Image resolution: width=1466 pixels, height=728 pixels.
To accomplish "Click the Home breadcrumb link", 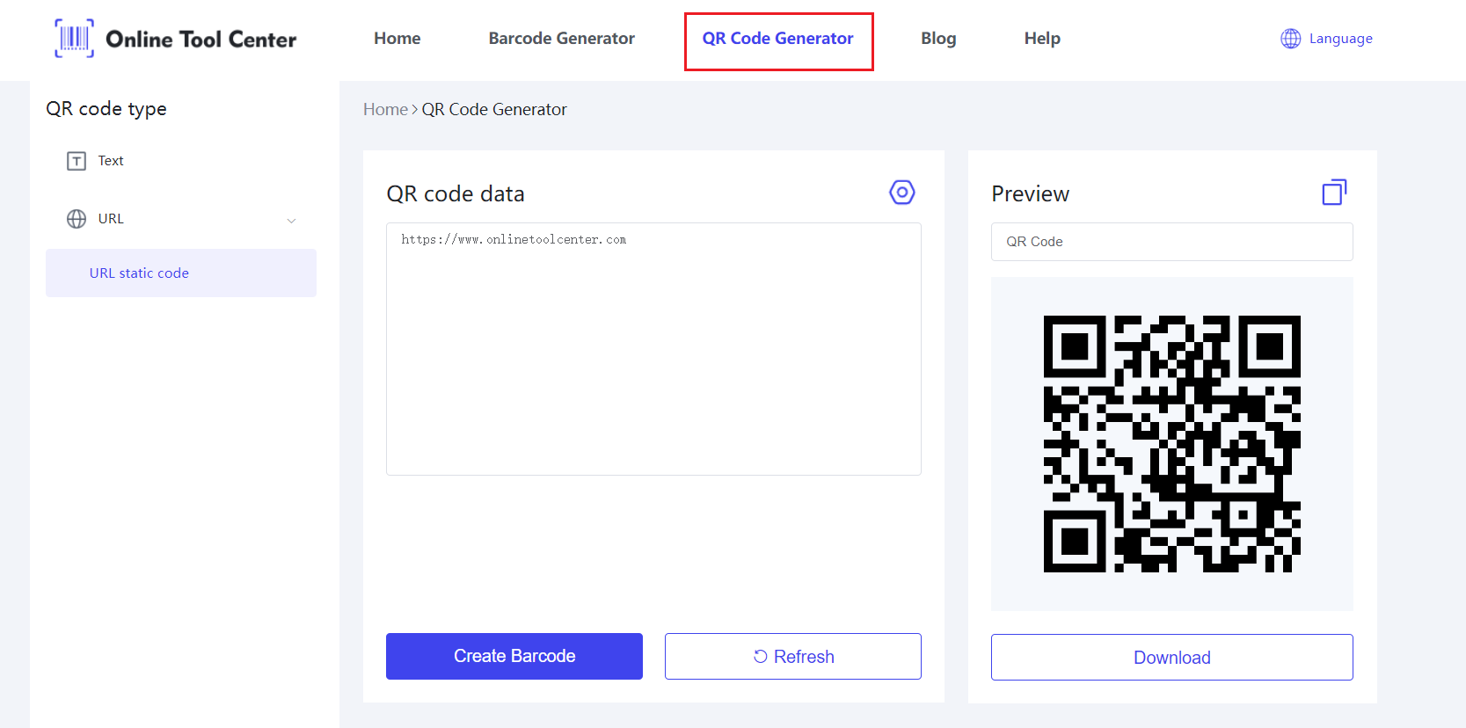I will [385, 110].
